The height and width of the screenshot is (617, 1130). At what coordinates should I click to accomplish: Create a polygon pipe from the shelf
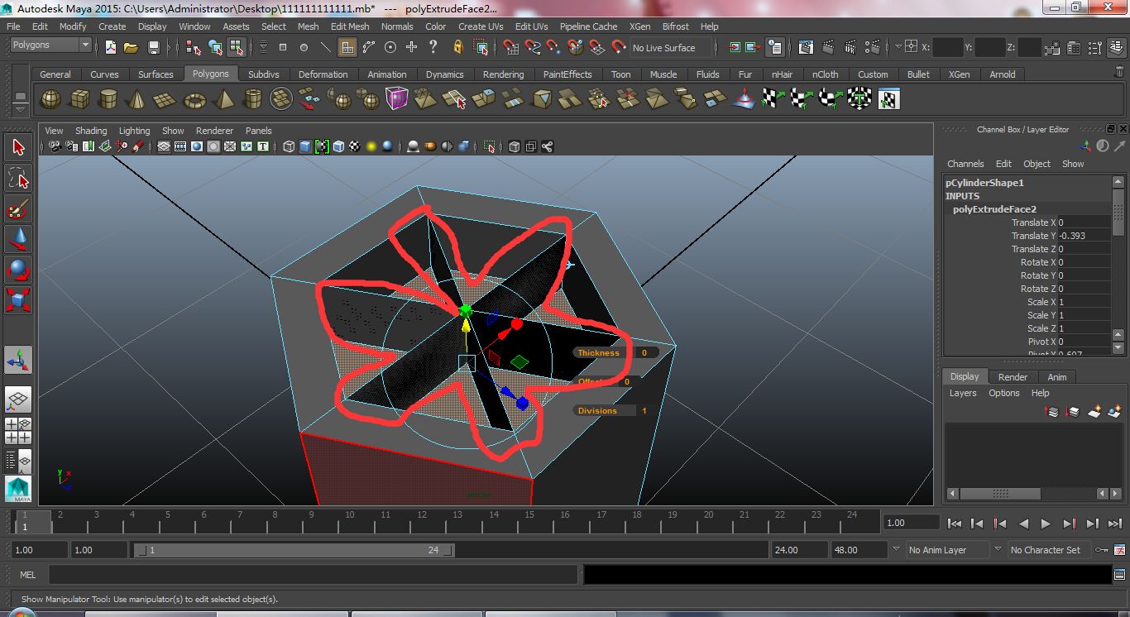pyautogui.click(x=252, y=100)
